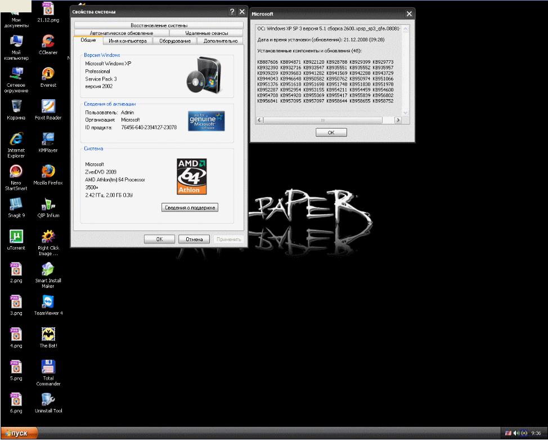Click the taskbar clock 9:36

tap(536, 433)
